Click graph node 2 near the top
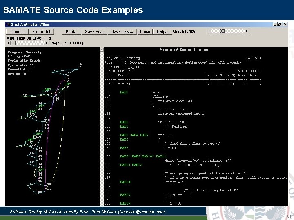The image size is (294, 220). pos(55,70)
